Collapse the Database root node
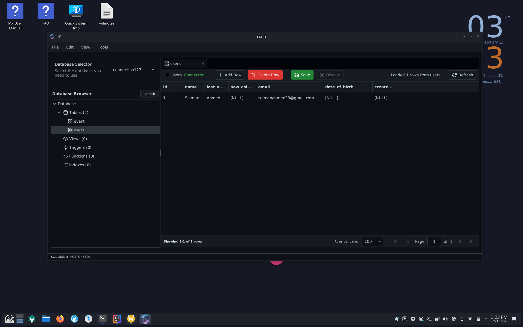This screenshot has width=523, height=327. point(54,104)
